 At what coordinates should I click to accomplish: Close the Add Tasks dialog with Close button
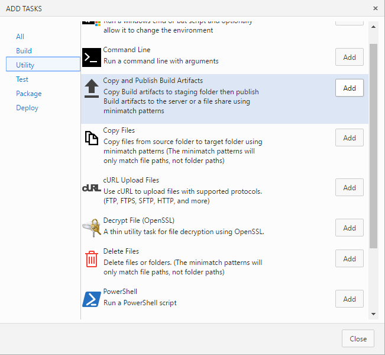pyautogui.click(x=358, y=339)
